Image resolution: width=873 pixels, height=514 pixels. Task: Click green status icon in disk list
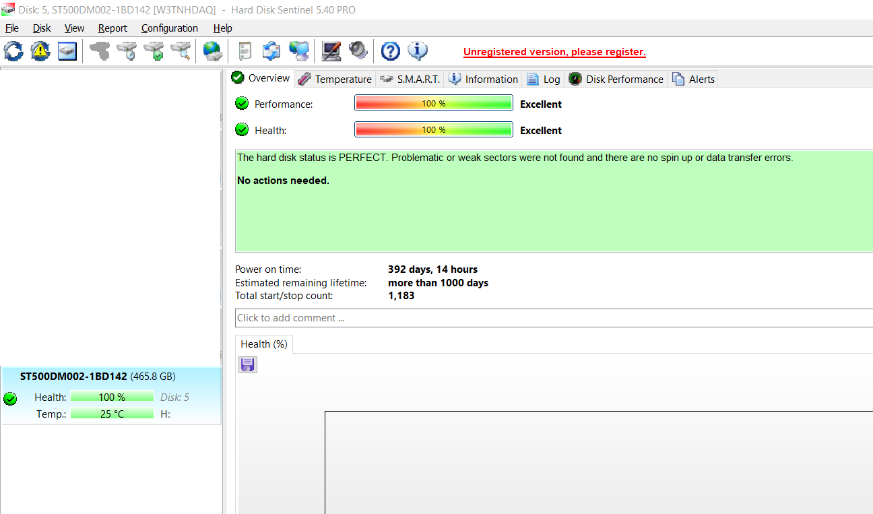coord(10,399)
